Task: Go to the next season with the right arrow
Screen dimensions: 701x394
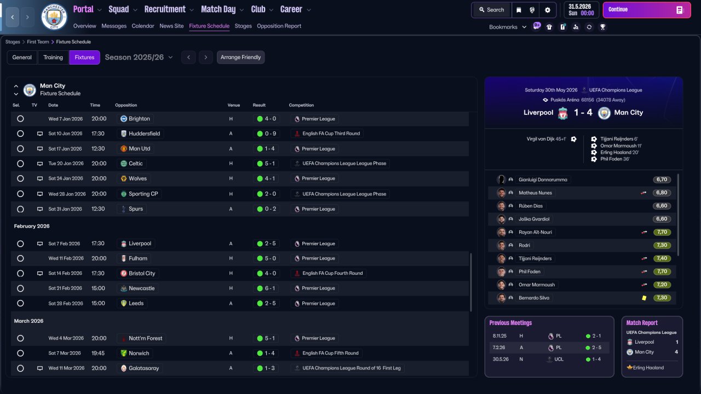Action: pyautogui.click(x=205, y=57)
